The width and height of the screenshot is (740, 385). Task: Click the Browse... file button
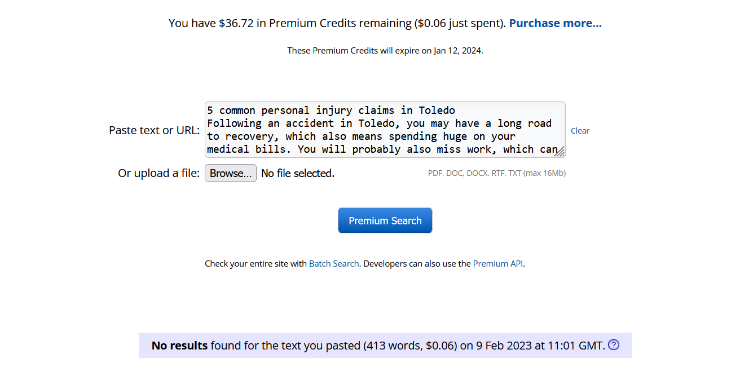230,173
